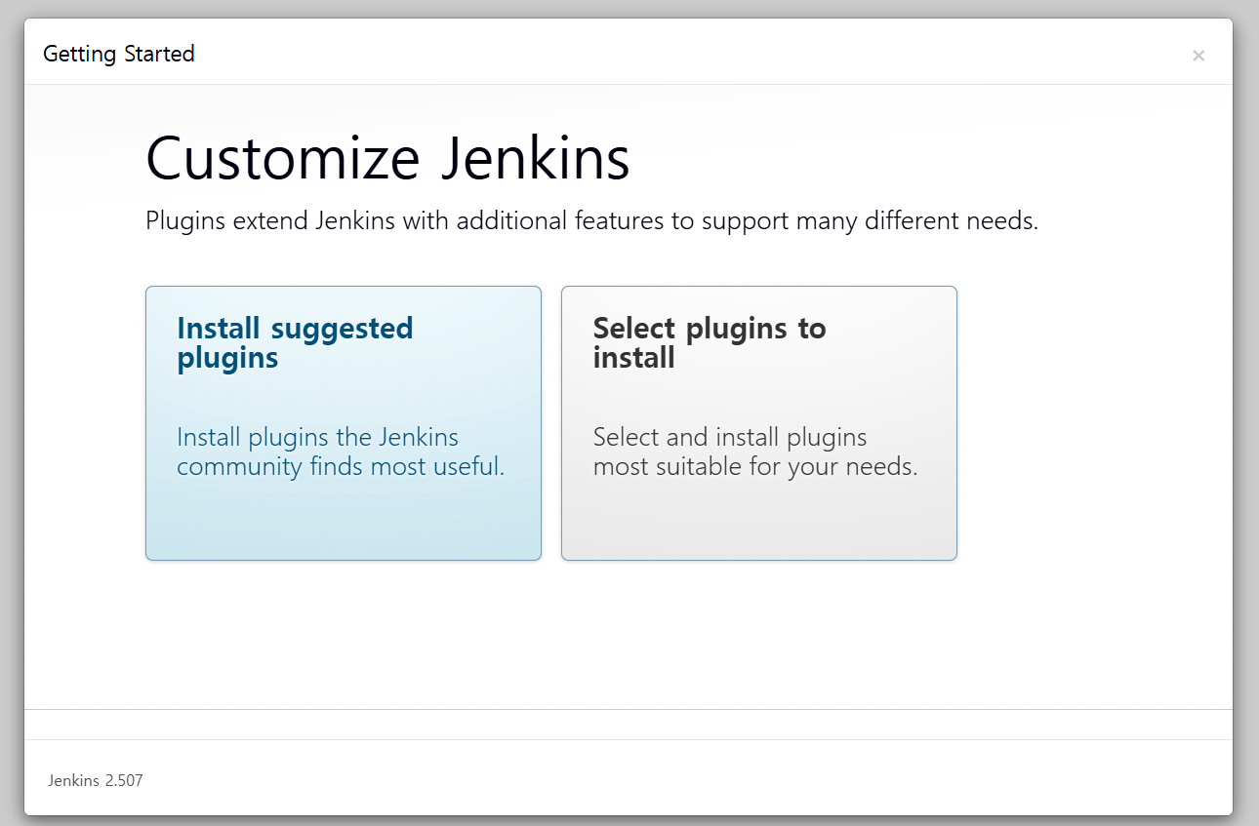Choose the Install suggested plugins card
The width and height of the screenshot is (1259, 826).
344,423
